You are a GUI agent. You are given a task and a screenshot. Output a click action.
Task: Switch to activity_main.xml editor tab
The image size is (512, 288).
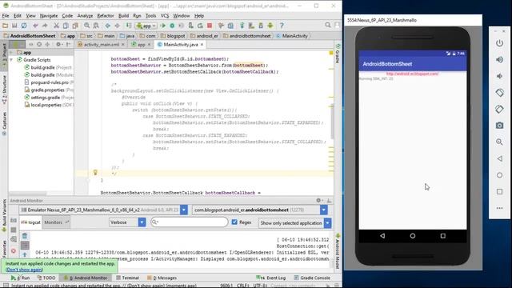pos(101,45)
